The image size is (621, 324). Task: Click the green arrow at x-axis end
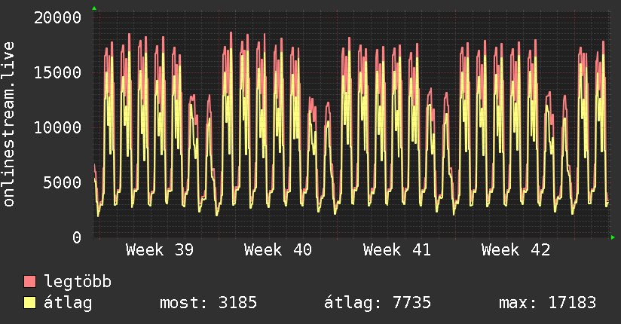click(613, 237)
